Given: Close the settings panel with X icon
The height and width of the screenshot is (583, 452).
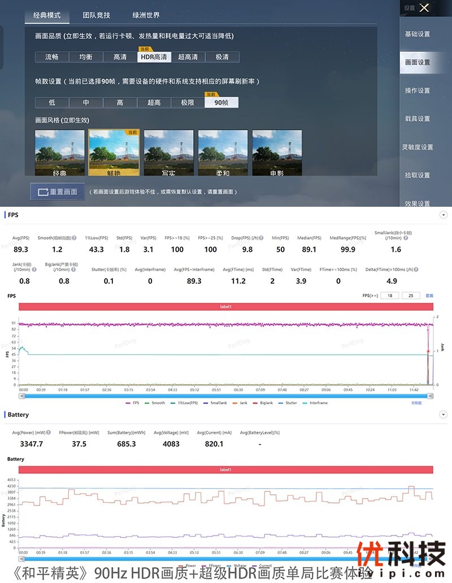Looking at the screenshot, I should tap(424, 8).
